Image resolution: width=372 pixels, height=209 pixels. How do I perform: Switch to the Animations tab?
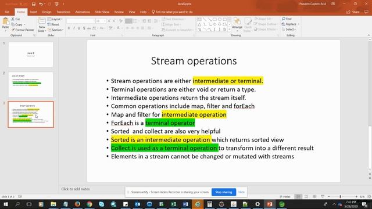pyautogui.click(x=83, y=12)
